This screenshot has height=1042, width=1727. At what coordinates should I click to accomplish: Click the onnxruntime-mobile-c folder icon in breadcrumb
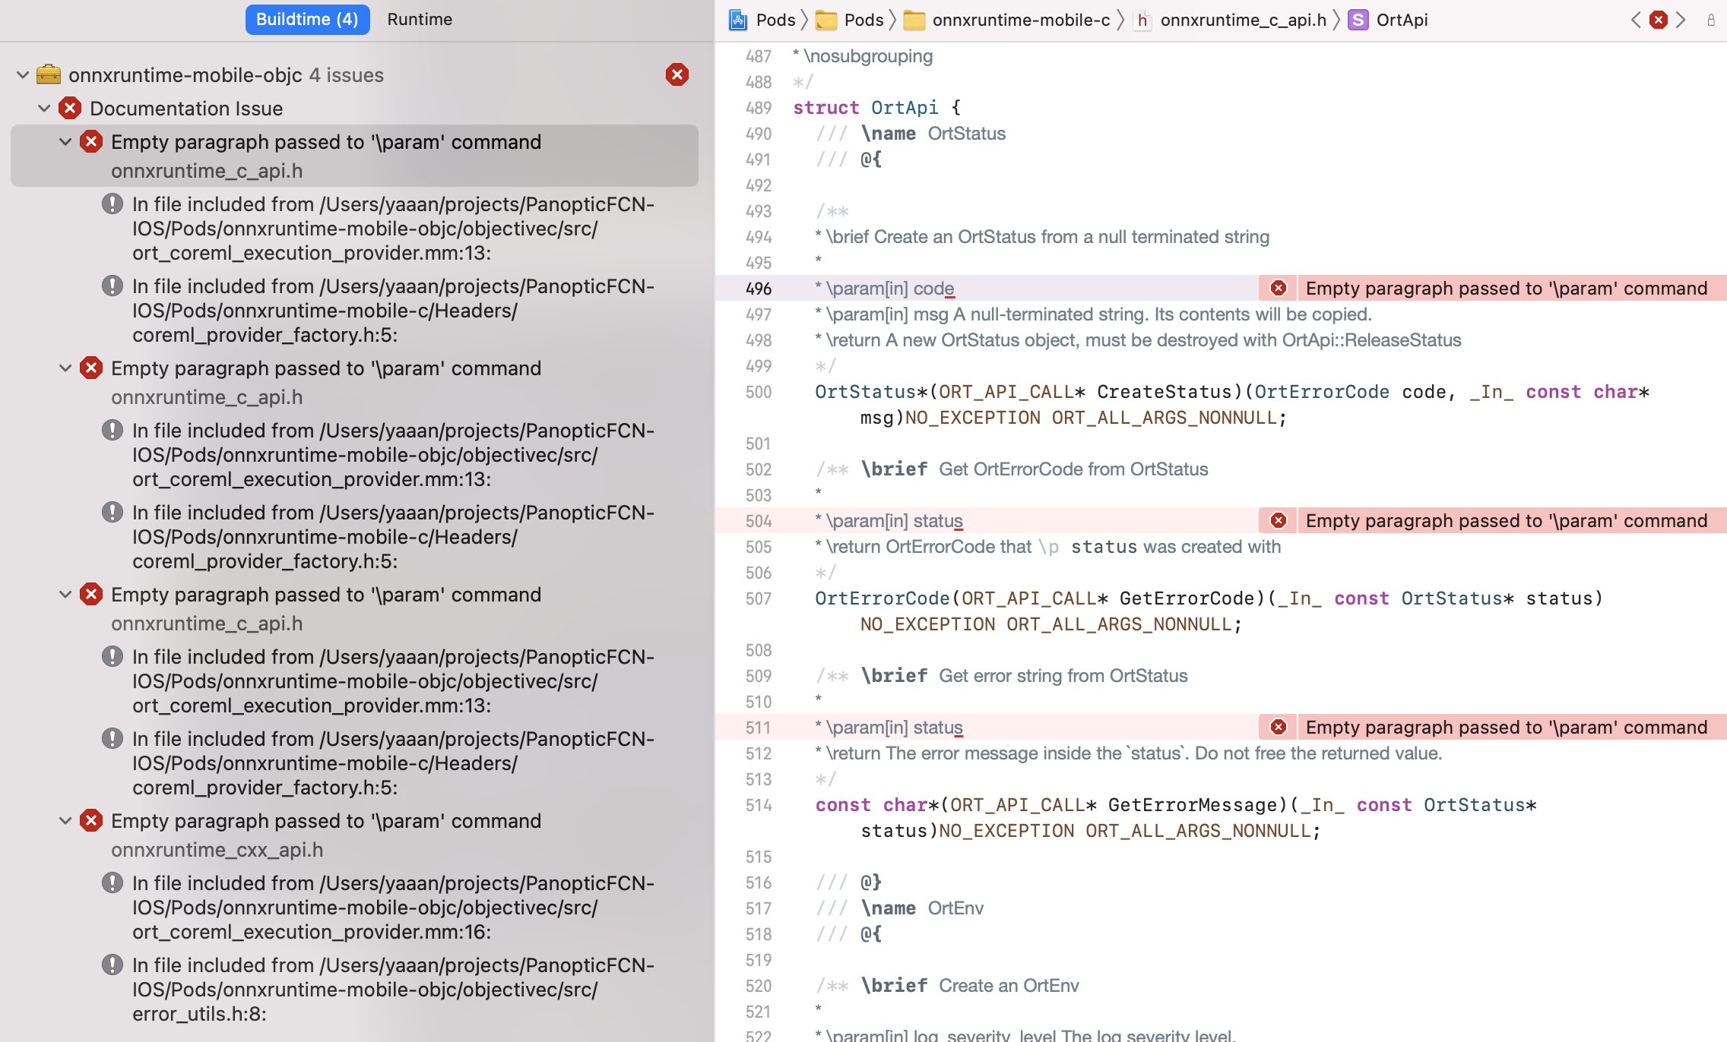914,20
